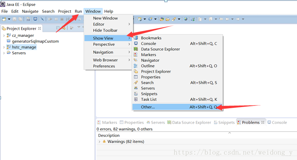This screenshot has width=297, height=160.
Task: Open the New wizard dropdown arrow
Action: 9,19
